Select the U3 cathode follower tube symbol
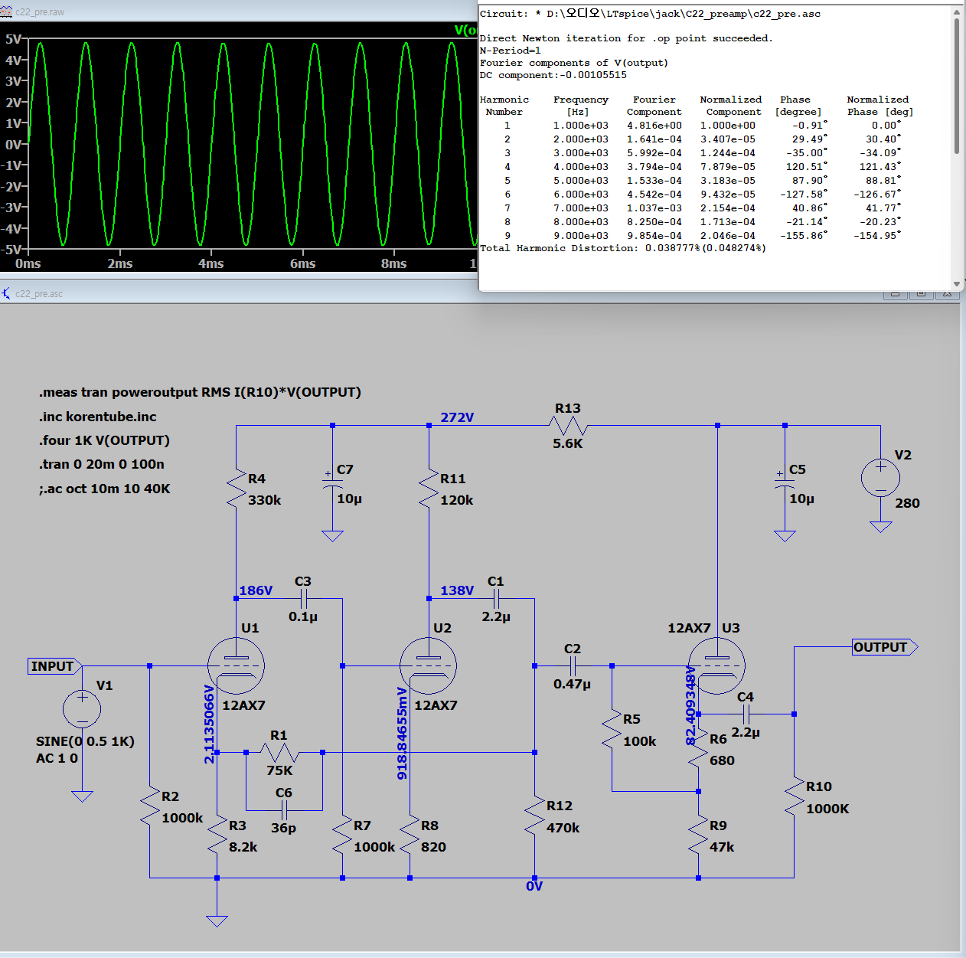The width and height of the screenshot is (966, 958). pos(716,665)
